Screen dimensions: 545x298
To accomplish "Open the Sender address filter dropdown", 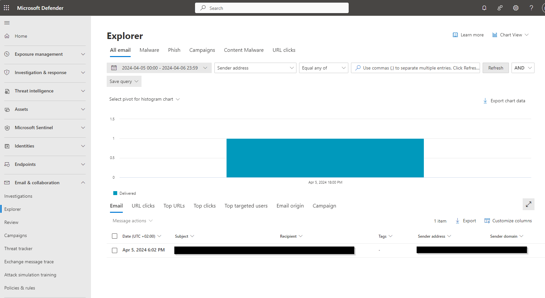I will 255,68.
